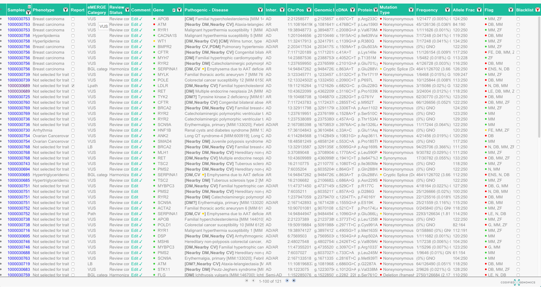
Task: Click the red status dot beside ATM first row
Action: pos(154,25)
